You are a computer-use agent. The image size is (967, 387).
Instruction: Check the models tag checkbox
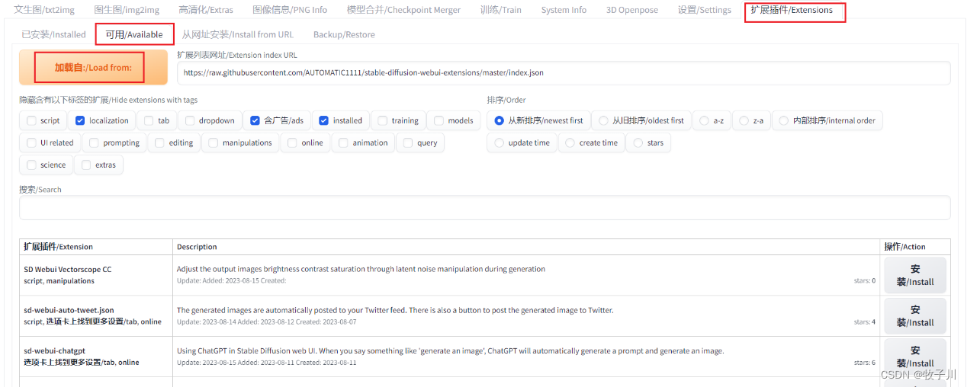point(439,120)
